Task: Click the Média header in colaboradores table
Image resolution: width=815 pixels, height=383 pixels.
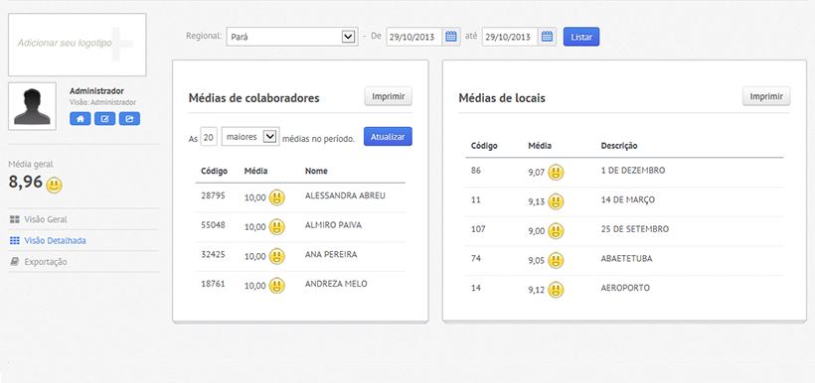Action: tap(255, 171)
